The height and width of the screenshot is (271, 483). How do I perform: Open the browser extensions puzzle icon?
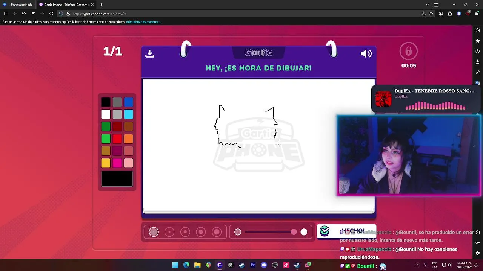(x=450, y=14)
